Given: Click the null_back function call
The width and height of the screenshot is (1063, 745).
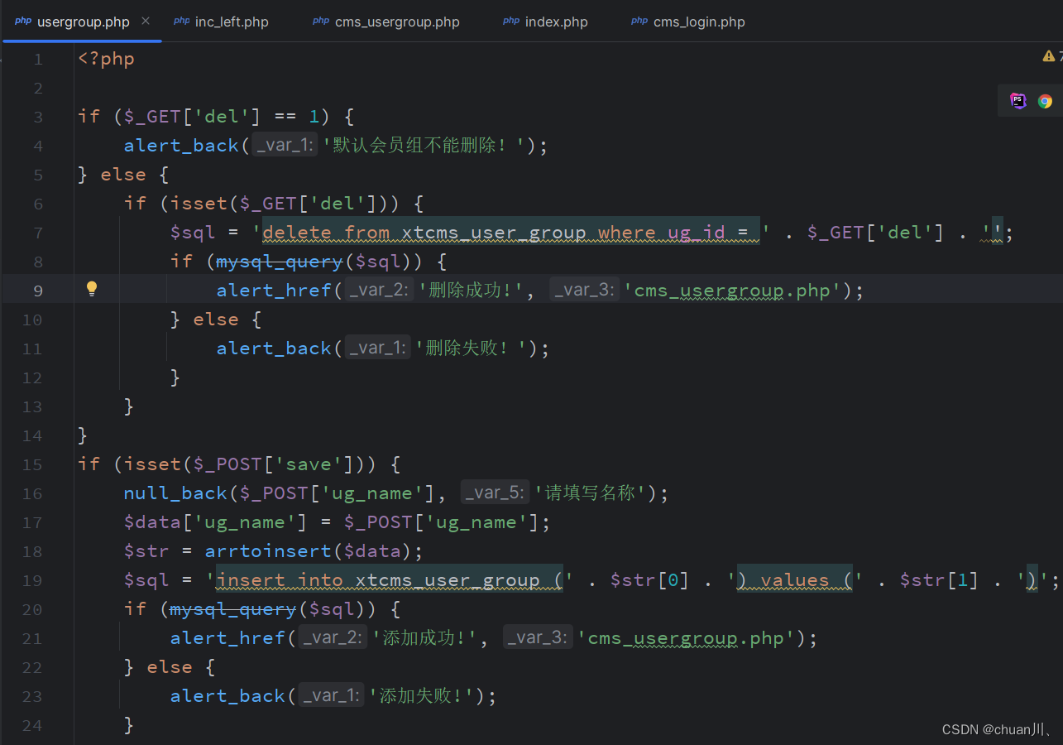Looking at the screenshot, I should pyautogui.click(x=175, y=493).
